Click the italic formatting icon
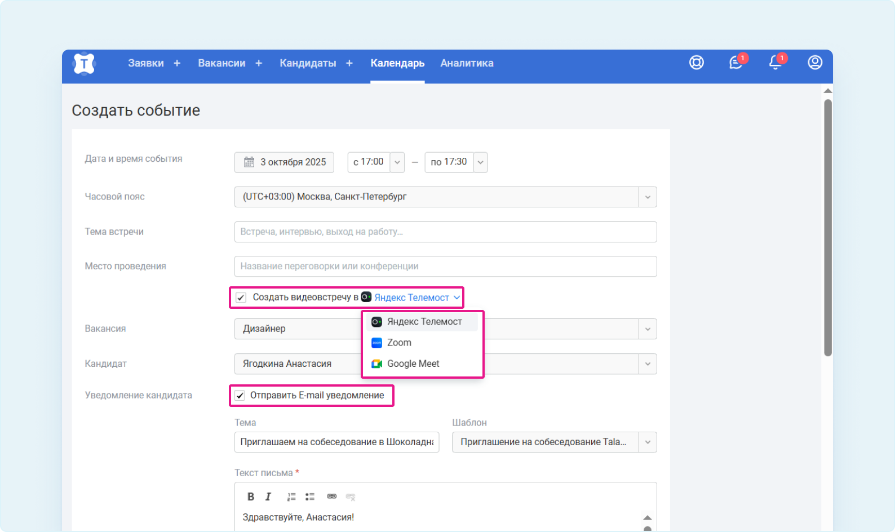 pyautogui.click(x=268, y=496)
